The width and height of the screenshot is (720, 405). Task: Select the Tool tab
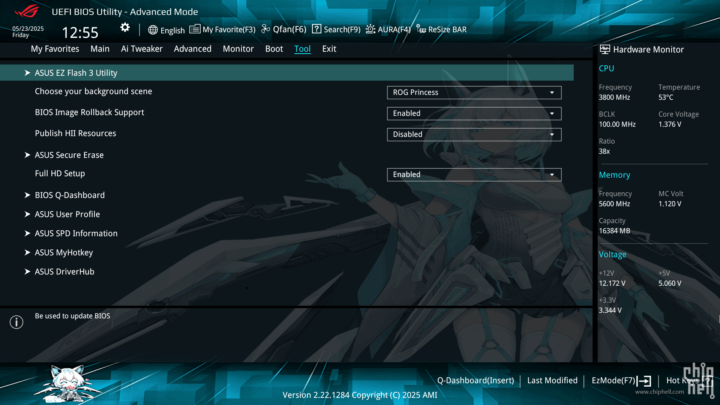click(x=302, y=49)
